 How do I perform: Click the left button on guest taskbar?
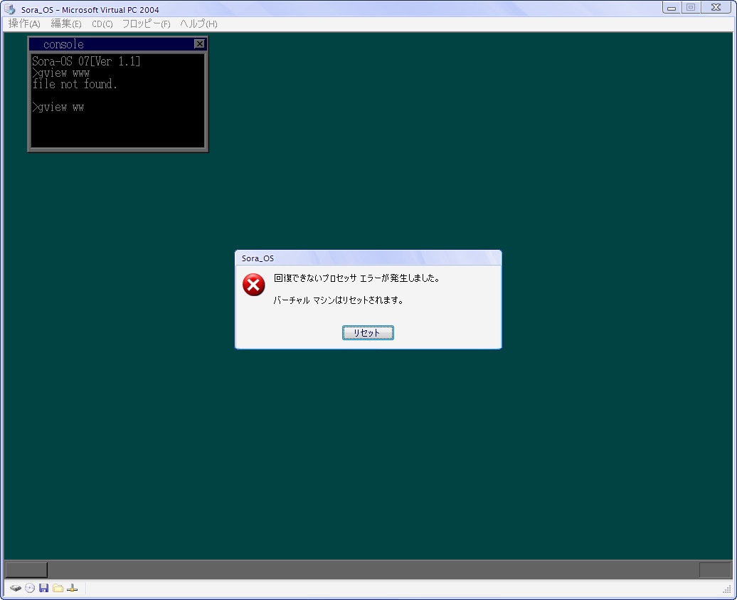26,570
